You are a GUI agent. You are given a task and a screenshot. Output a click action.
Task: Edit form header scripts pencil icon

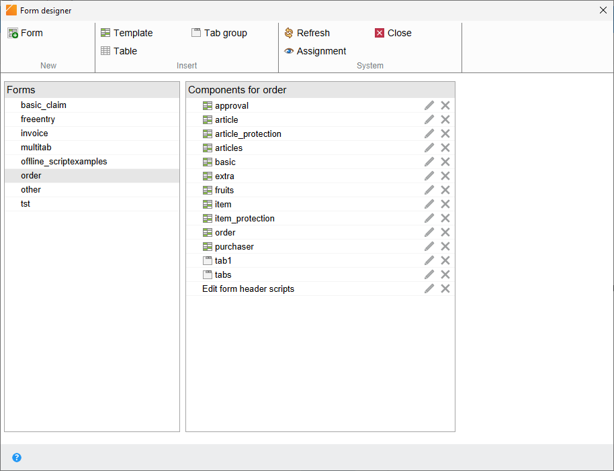point(429,289)
